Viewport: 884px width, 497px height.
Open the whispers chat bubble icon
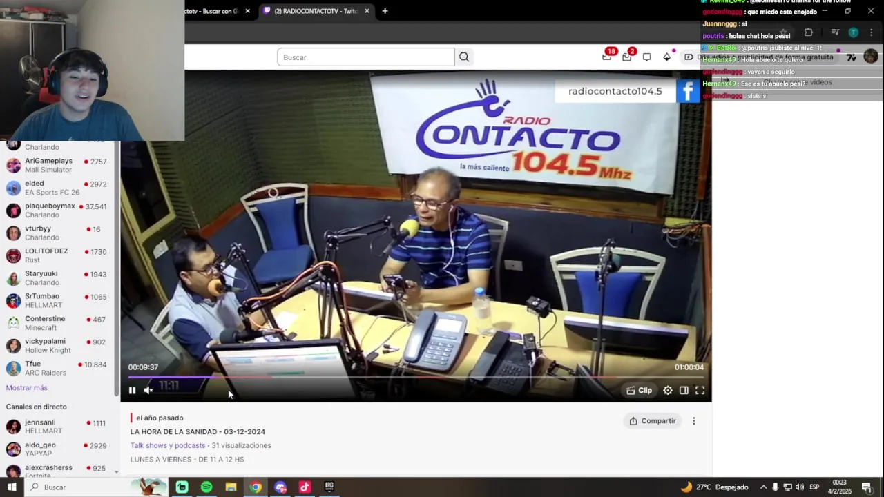point(646,57)
